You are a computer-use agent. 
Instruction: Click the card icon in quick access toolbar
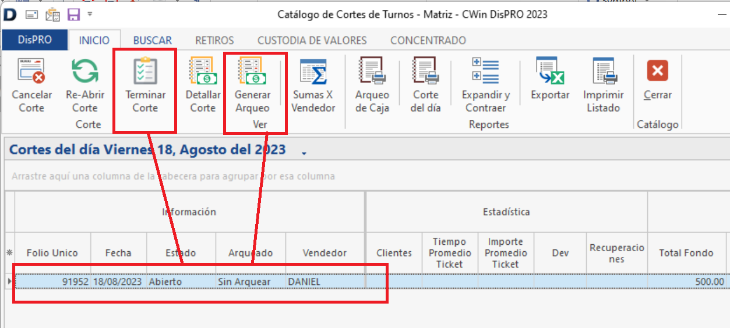pyautogui.click(x=32, y=15)
